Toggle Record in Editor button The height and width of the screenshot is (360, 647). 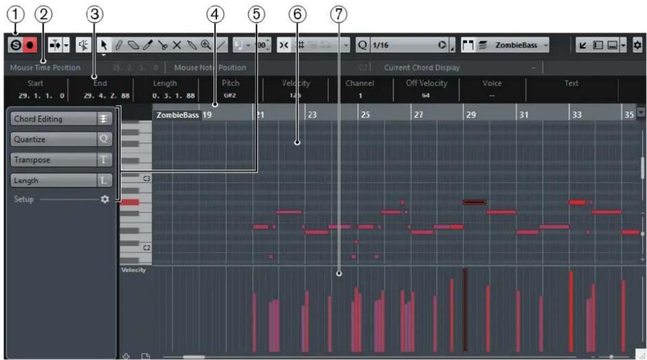pos(29,45)
